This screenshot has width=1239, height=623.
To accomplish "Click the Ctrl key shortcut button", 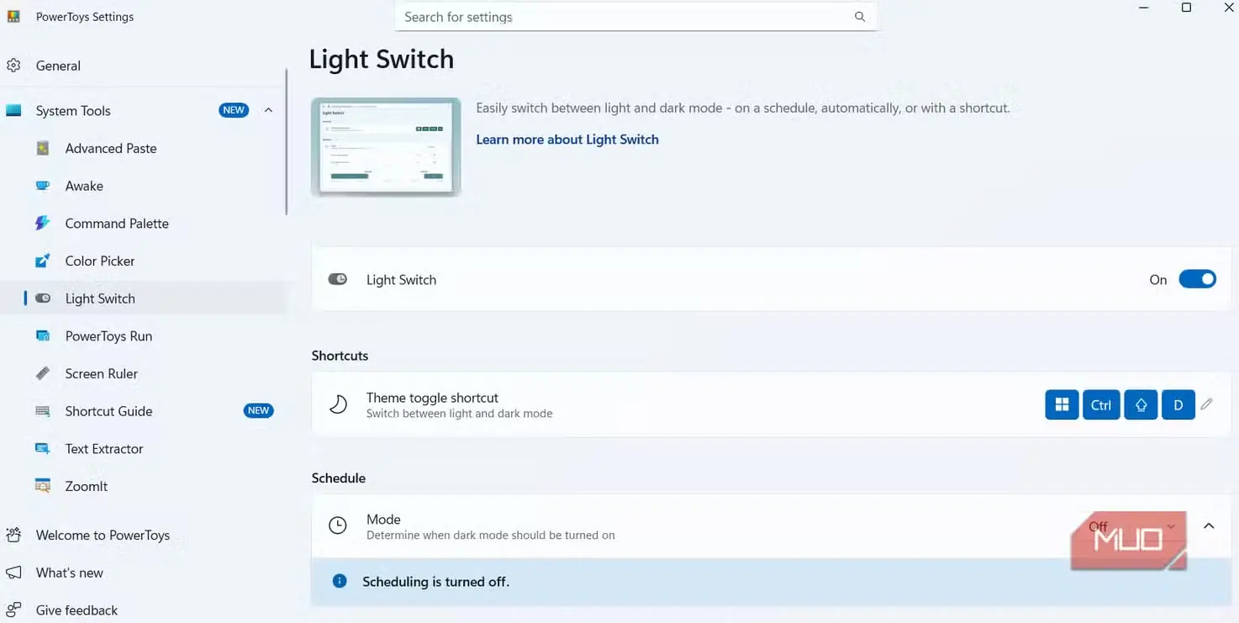I will coord(1101,404).
